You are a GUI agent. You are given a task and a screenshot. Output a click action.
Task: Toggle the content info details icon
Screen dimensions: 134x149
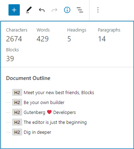coord(67,10)
